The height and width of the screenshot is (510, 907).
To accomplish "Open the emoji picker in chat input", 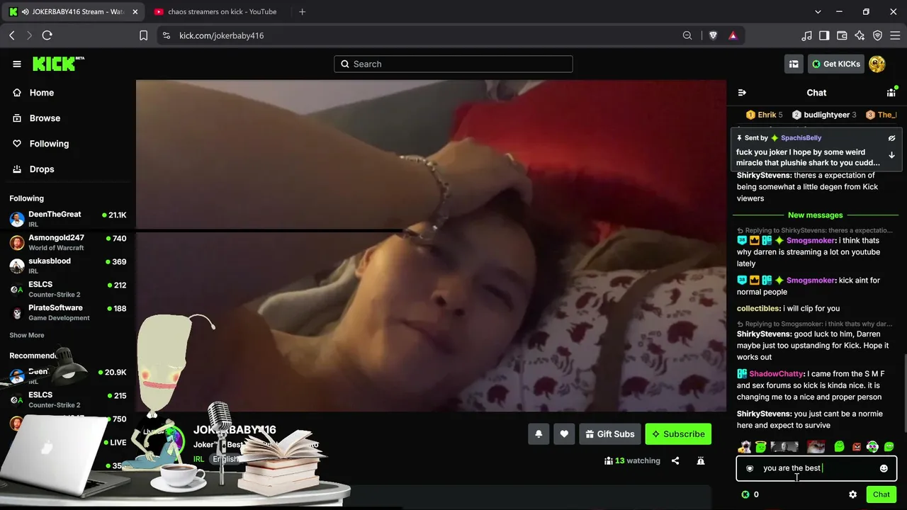I will (884, 468).
